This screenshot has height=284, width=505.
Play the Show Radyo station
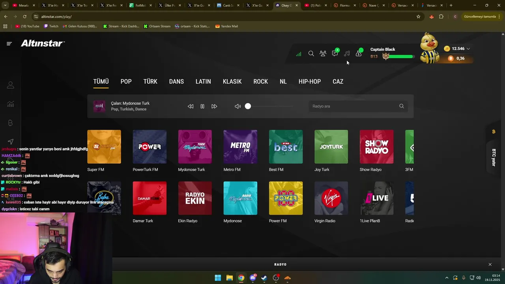click(x=376, y=147)
